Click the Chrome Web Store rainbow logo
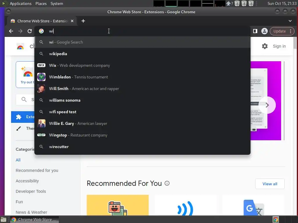This screenshot has width=298, height=223. (x=20, y=46)
